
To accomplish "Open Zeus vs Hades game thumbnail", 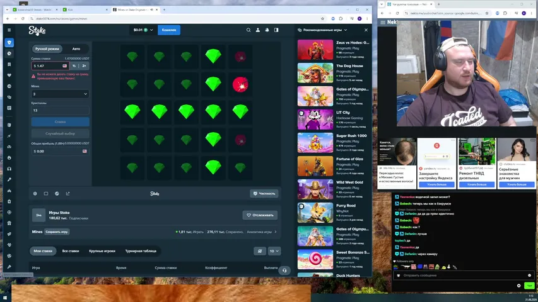I will point(315,50).
